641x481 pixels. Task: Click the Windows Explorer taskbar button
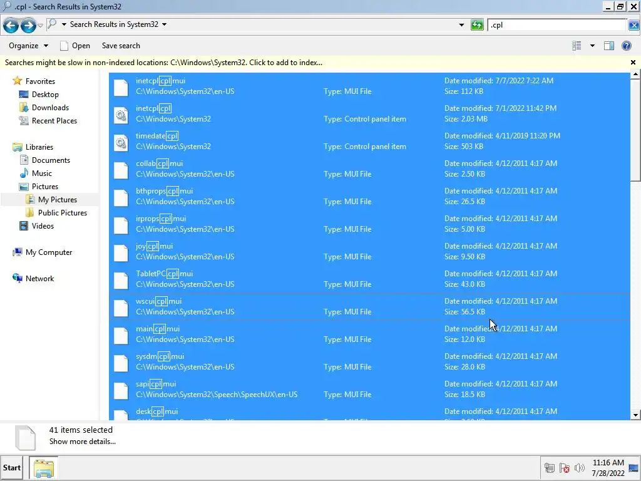tap(43, 468)
